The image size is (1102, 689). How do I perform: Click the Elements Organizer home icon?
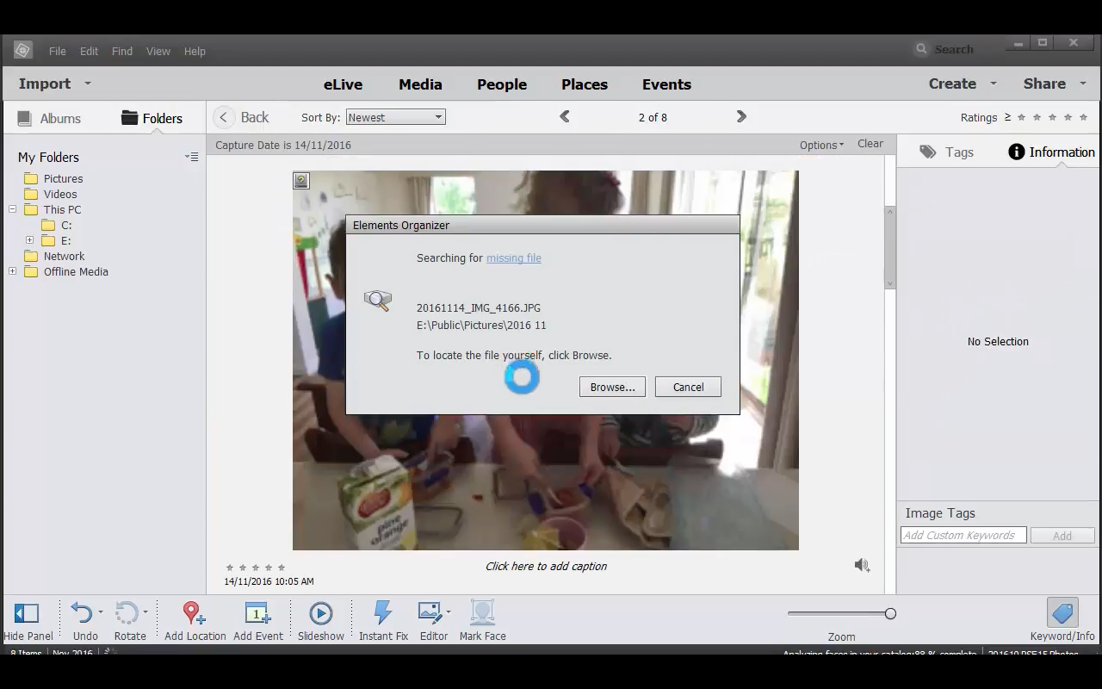[x=23, y=50]
